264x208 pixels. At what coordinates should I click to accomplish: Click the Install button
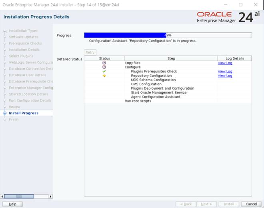coord(229,204)
